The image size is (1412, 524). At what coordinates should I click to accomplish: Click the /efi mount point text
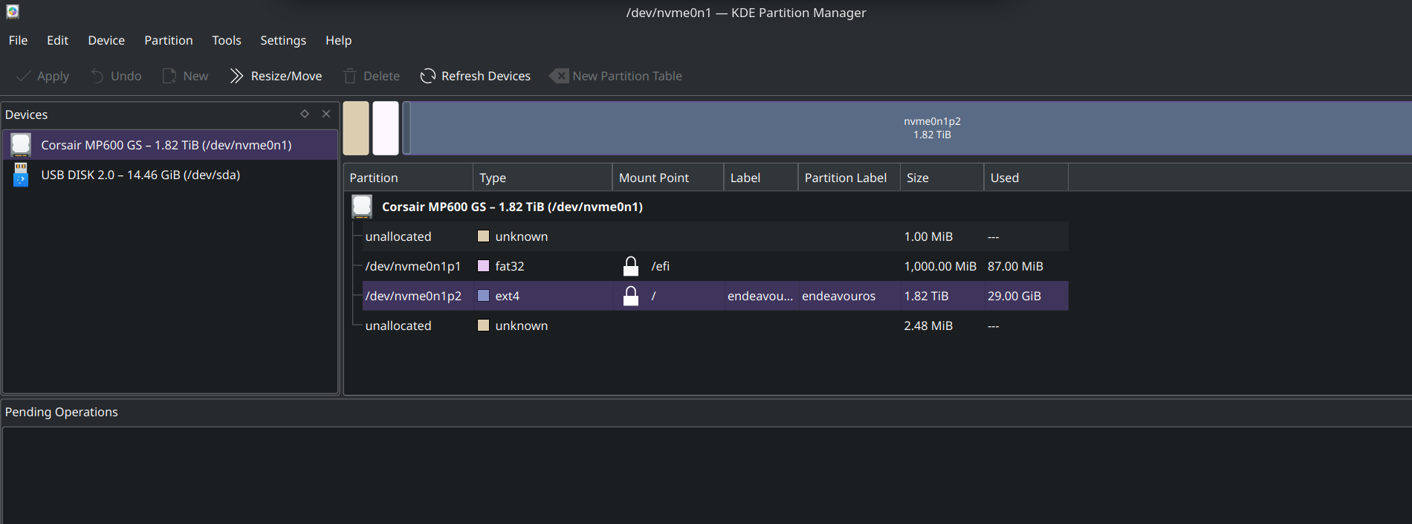coord(661,266)
